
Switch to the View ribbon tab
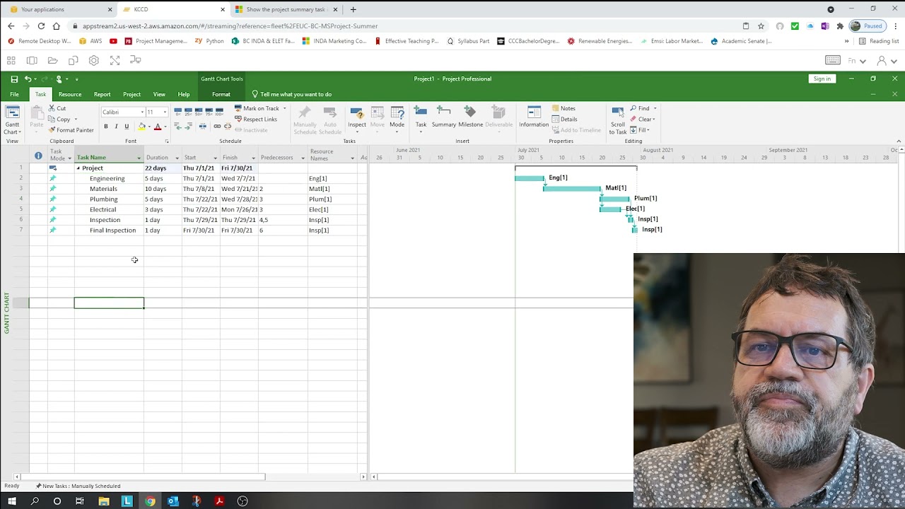click(159, 94)
